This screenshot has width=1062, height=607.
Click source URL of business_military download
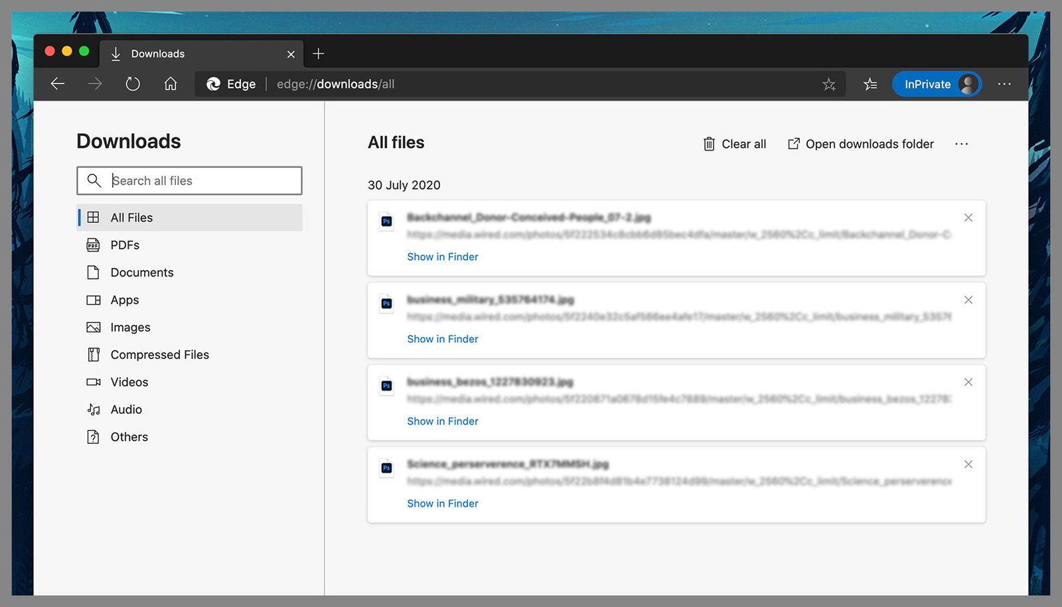[679, 316]
